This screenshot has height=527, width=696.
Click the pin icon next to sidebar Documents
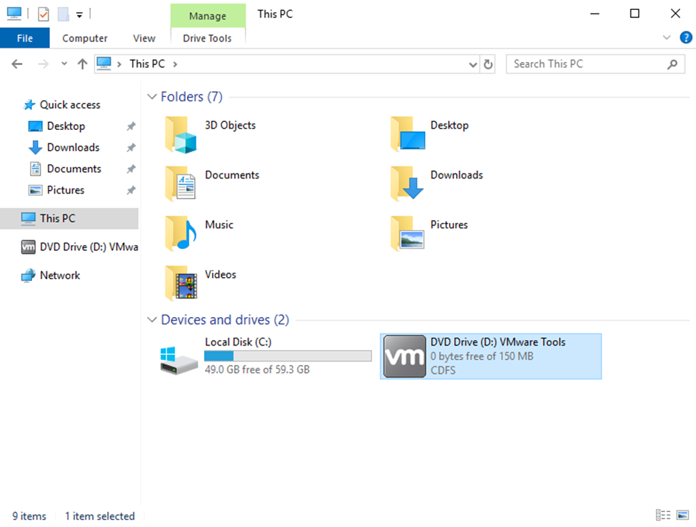pyautogui.click(x=131, y=169)
